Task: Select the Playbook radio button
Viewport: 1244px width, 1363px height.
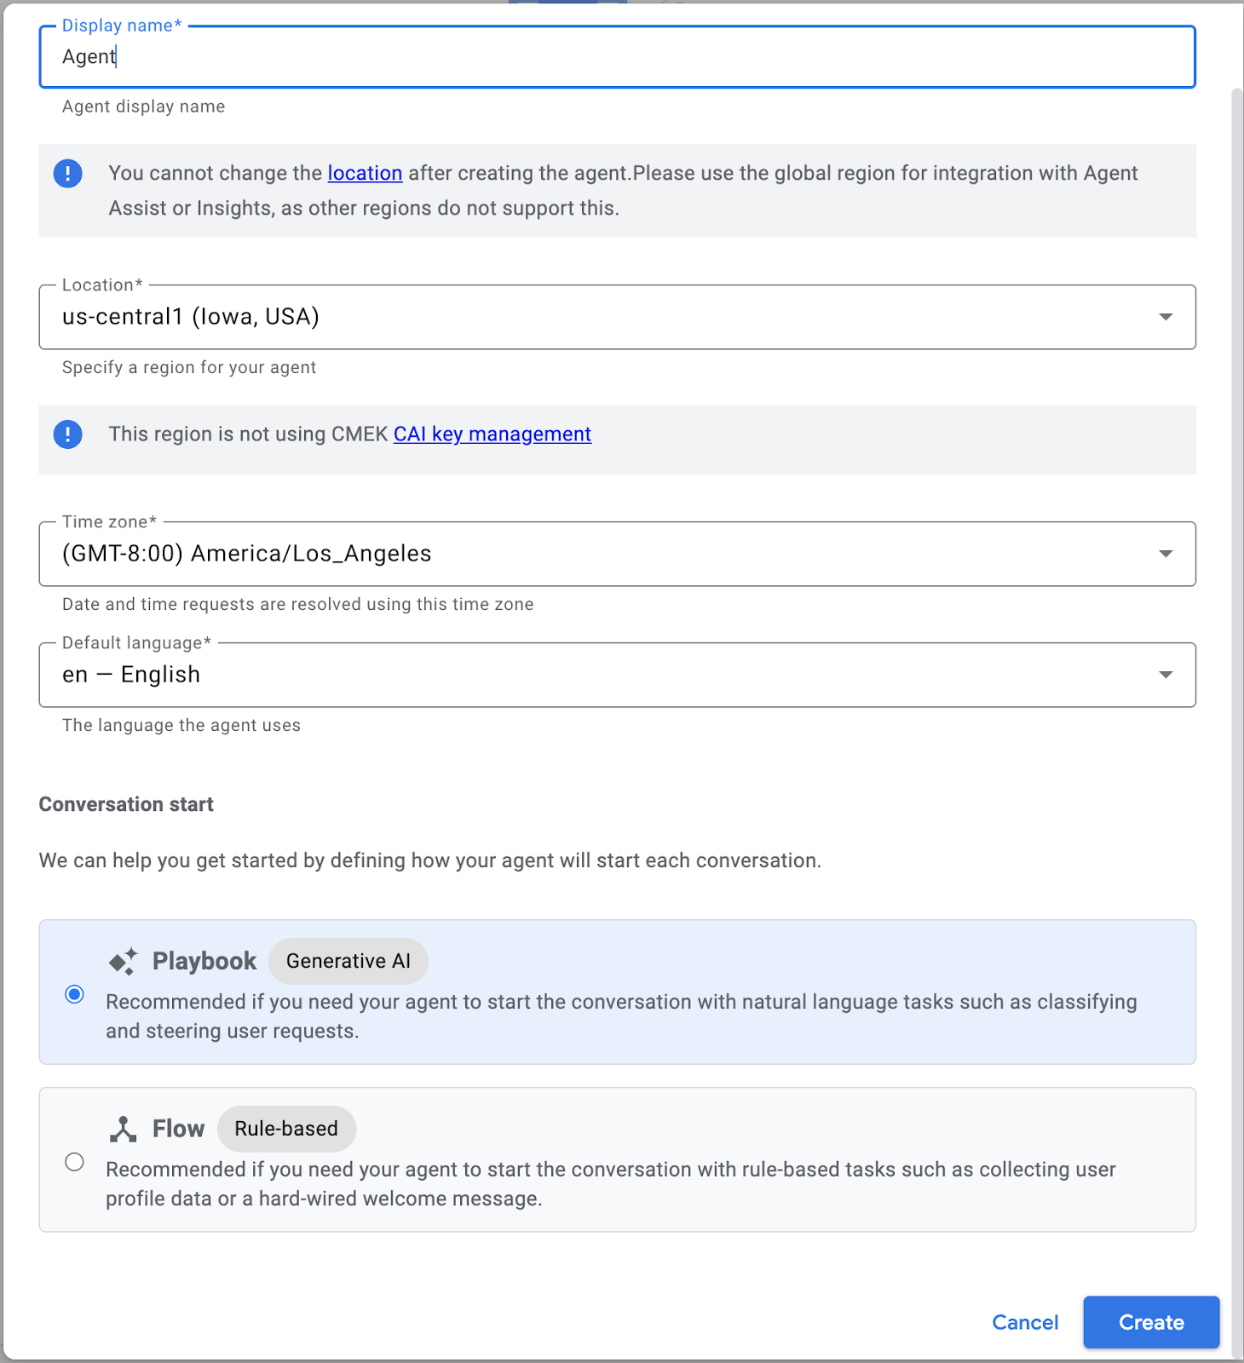Action: (75, 994)
